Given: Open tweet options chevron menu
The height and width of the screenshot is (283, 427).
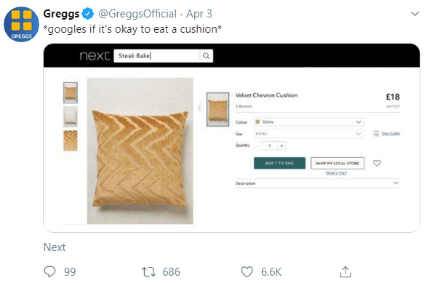Looking at the screenshot, I should coord(415,14).
